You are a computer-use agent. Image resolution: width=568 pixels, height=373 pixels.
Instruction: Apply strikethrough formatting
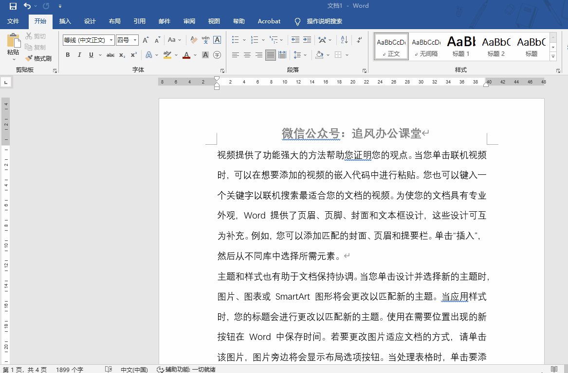pyautogui.click(x=110, y=55)
